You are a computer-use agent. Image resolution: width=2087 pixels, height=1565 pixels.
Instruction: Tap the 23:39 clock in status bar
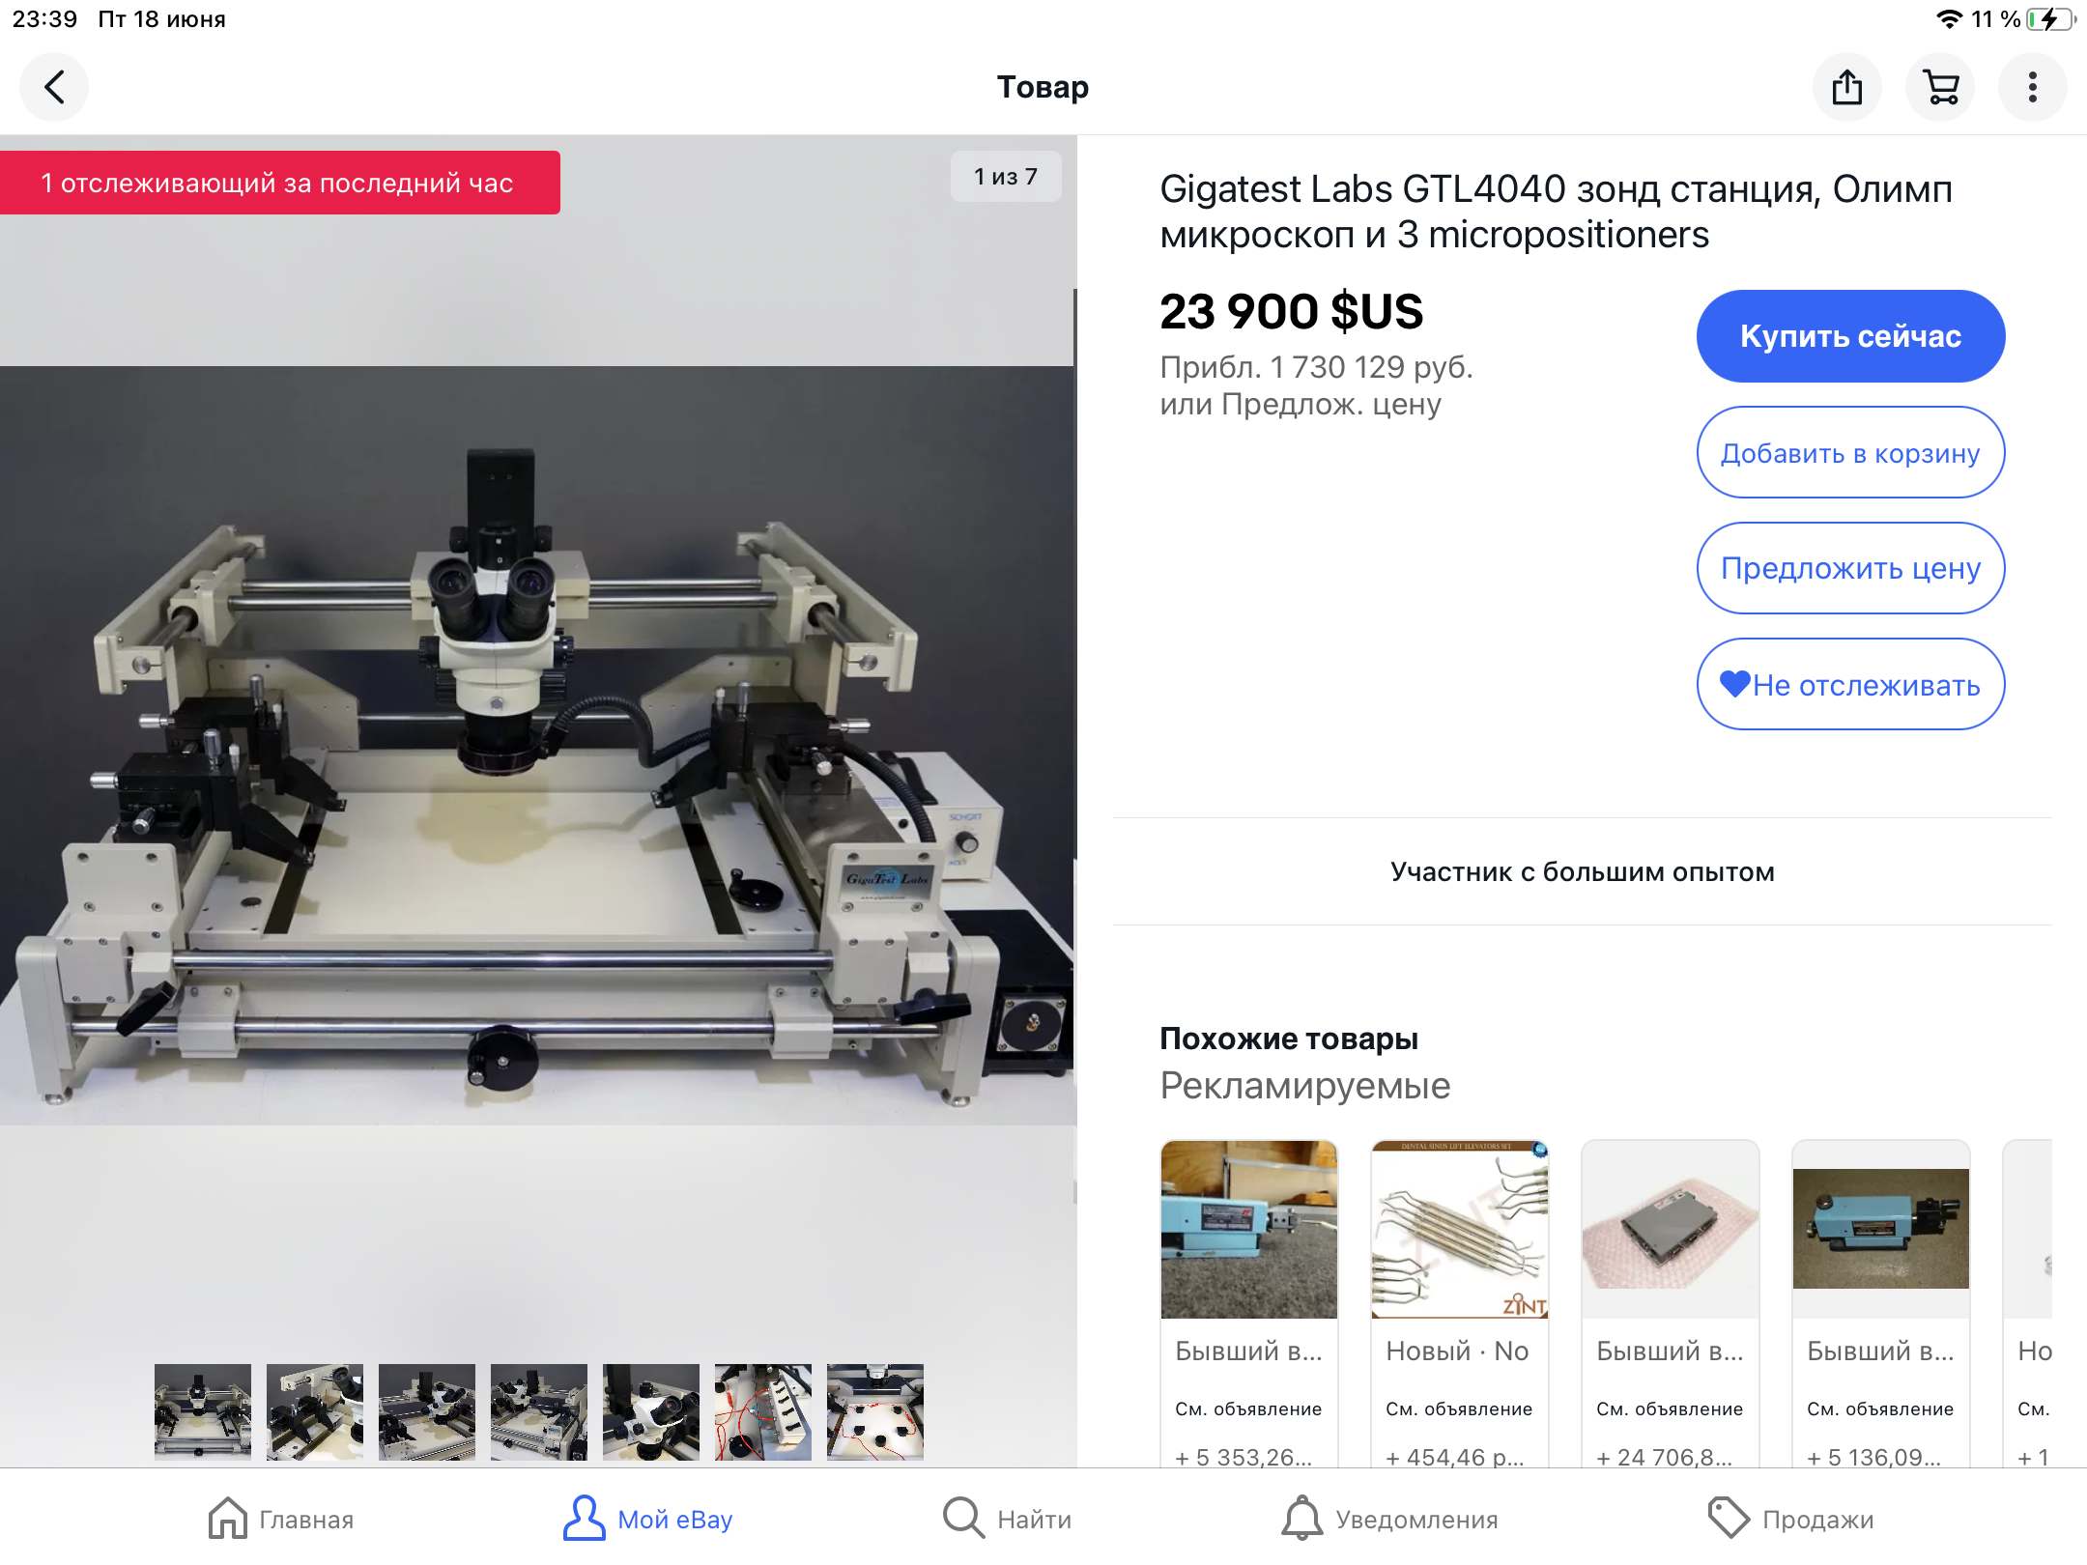pyautogui.click(x=44, y=19)
